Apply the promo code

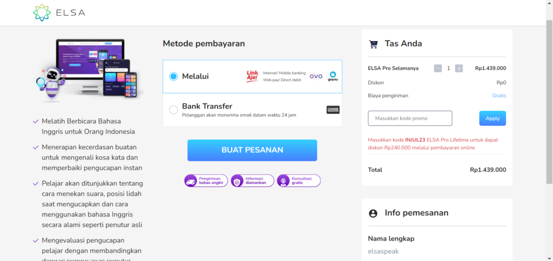[493, 118]
